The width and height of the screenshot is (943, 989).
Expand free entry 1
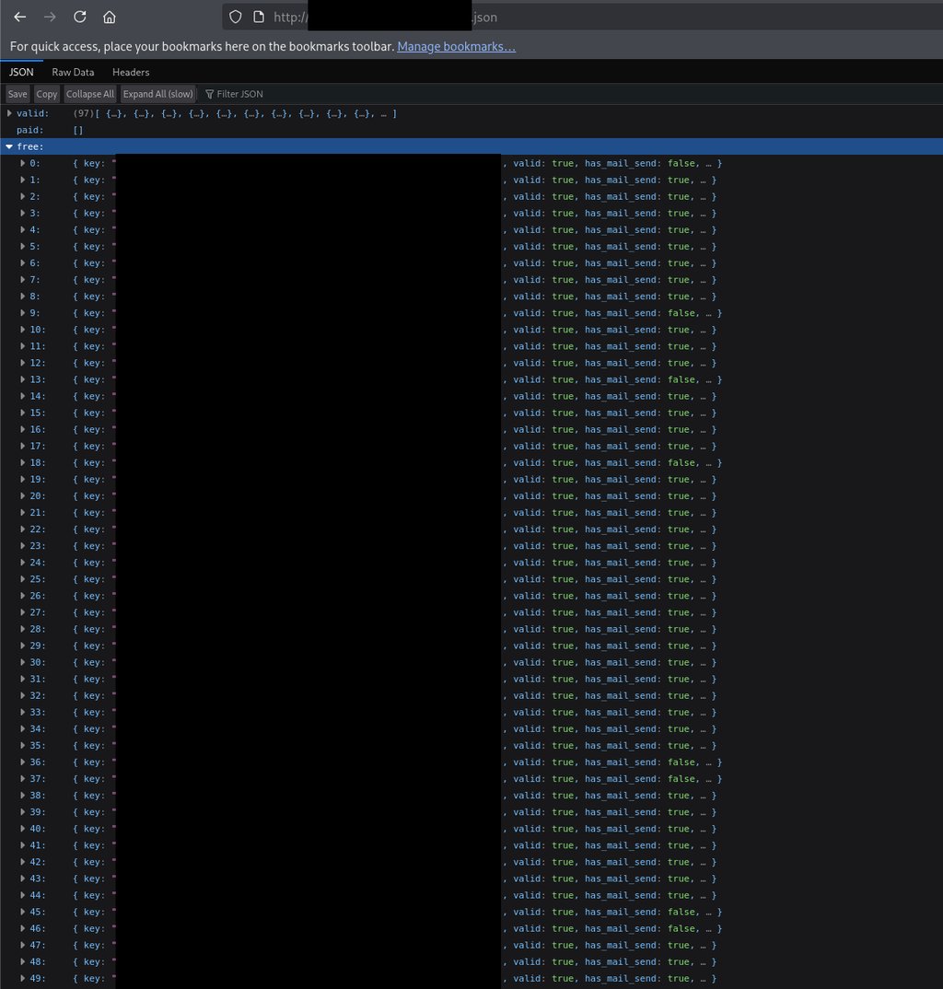point(23,180)
